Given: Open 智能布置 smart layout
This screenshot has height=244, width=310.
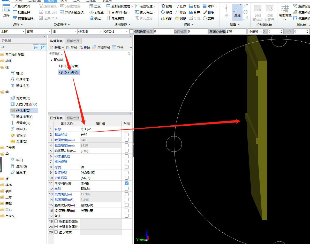Looking at the screenshot, I should pos(285,12).
